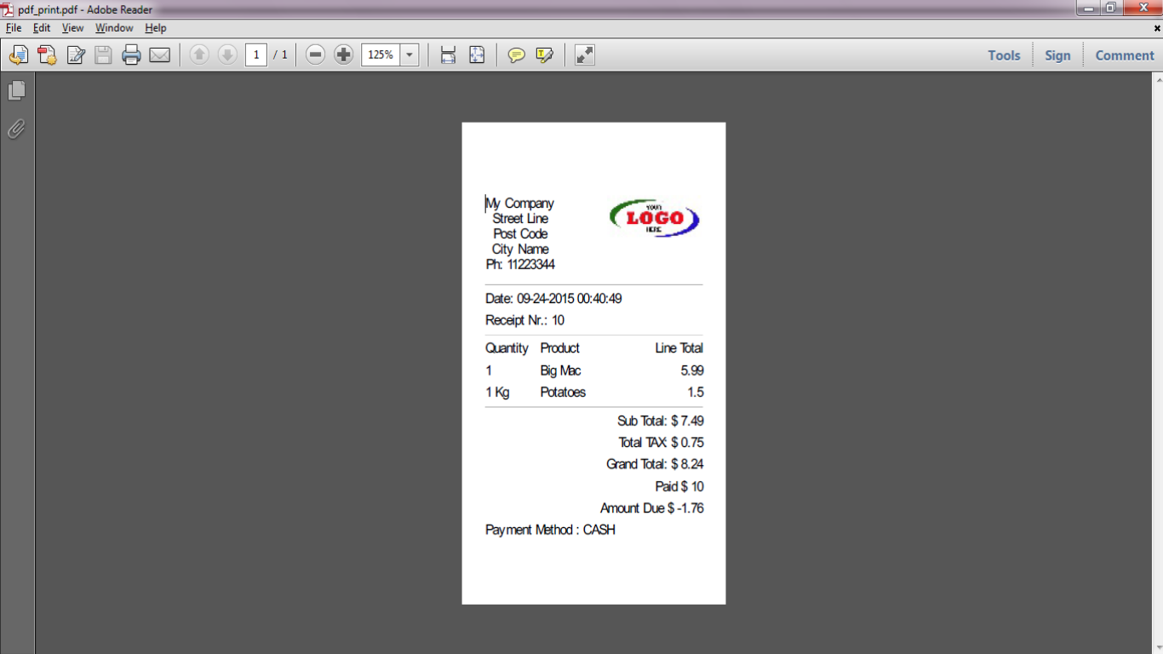Click the Create PDF online icon
Screen dimensions: 1163x654
[47, 55]
